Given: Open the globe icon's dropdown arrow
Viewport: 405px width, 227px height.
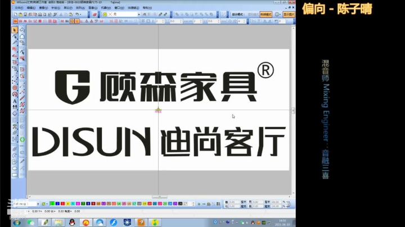Looking at the screenshot, I should point(280,14).
